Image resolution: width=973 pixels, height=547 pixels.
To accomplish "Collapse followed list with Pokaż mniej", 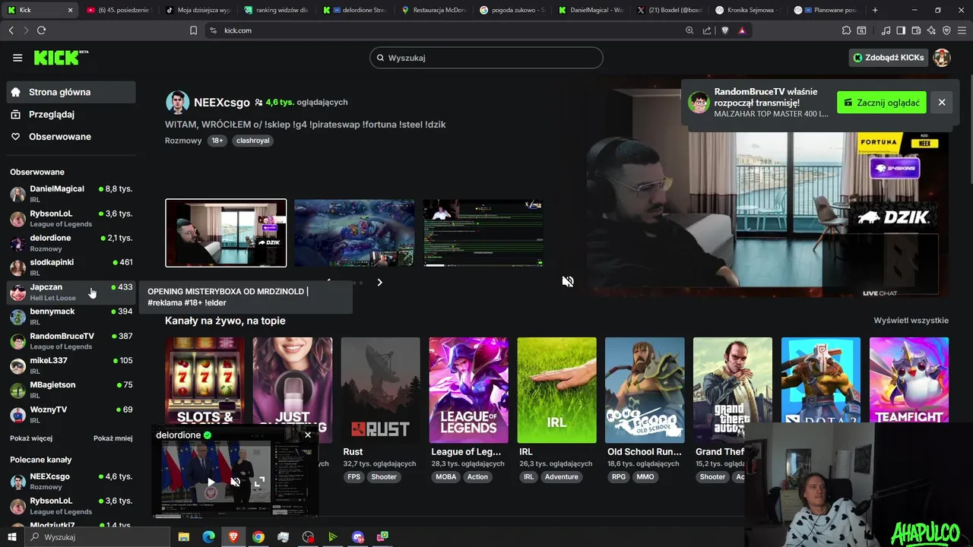I will [113, 438].
